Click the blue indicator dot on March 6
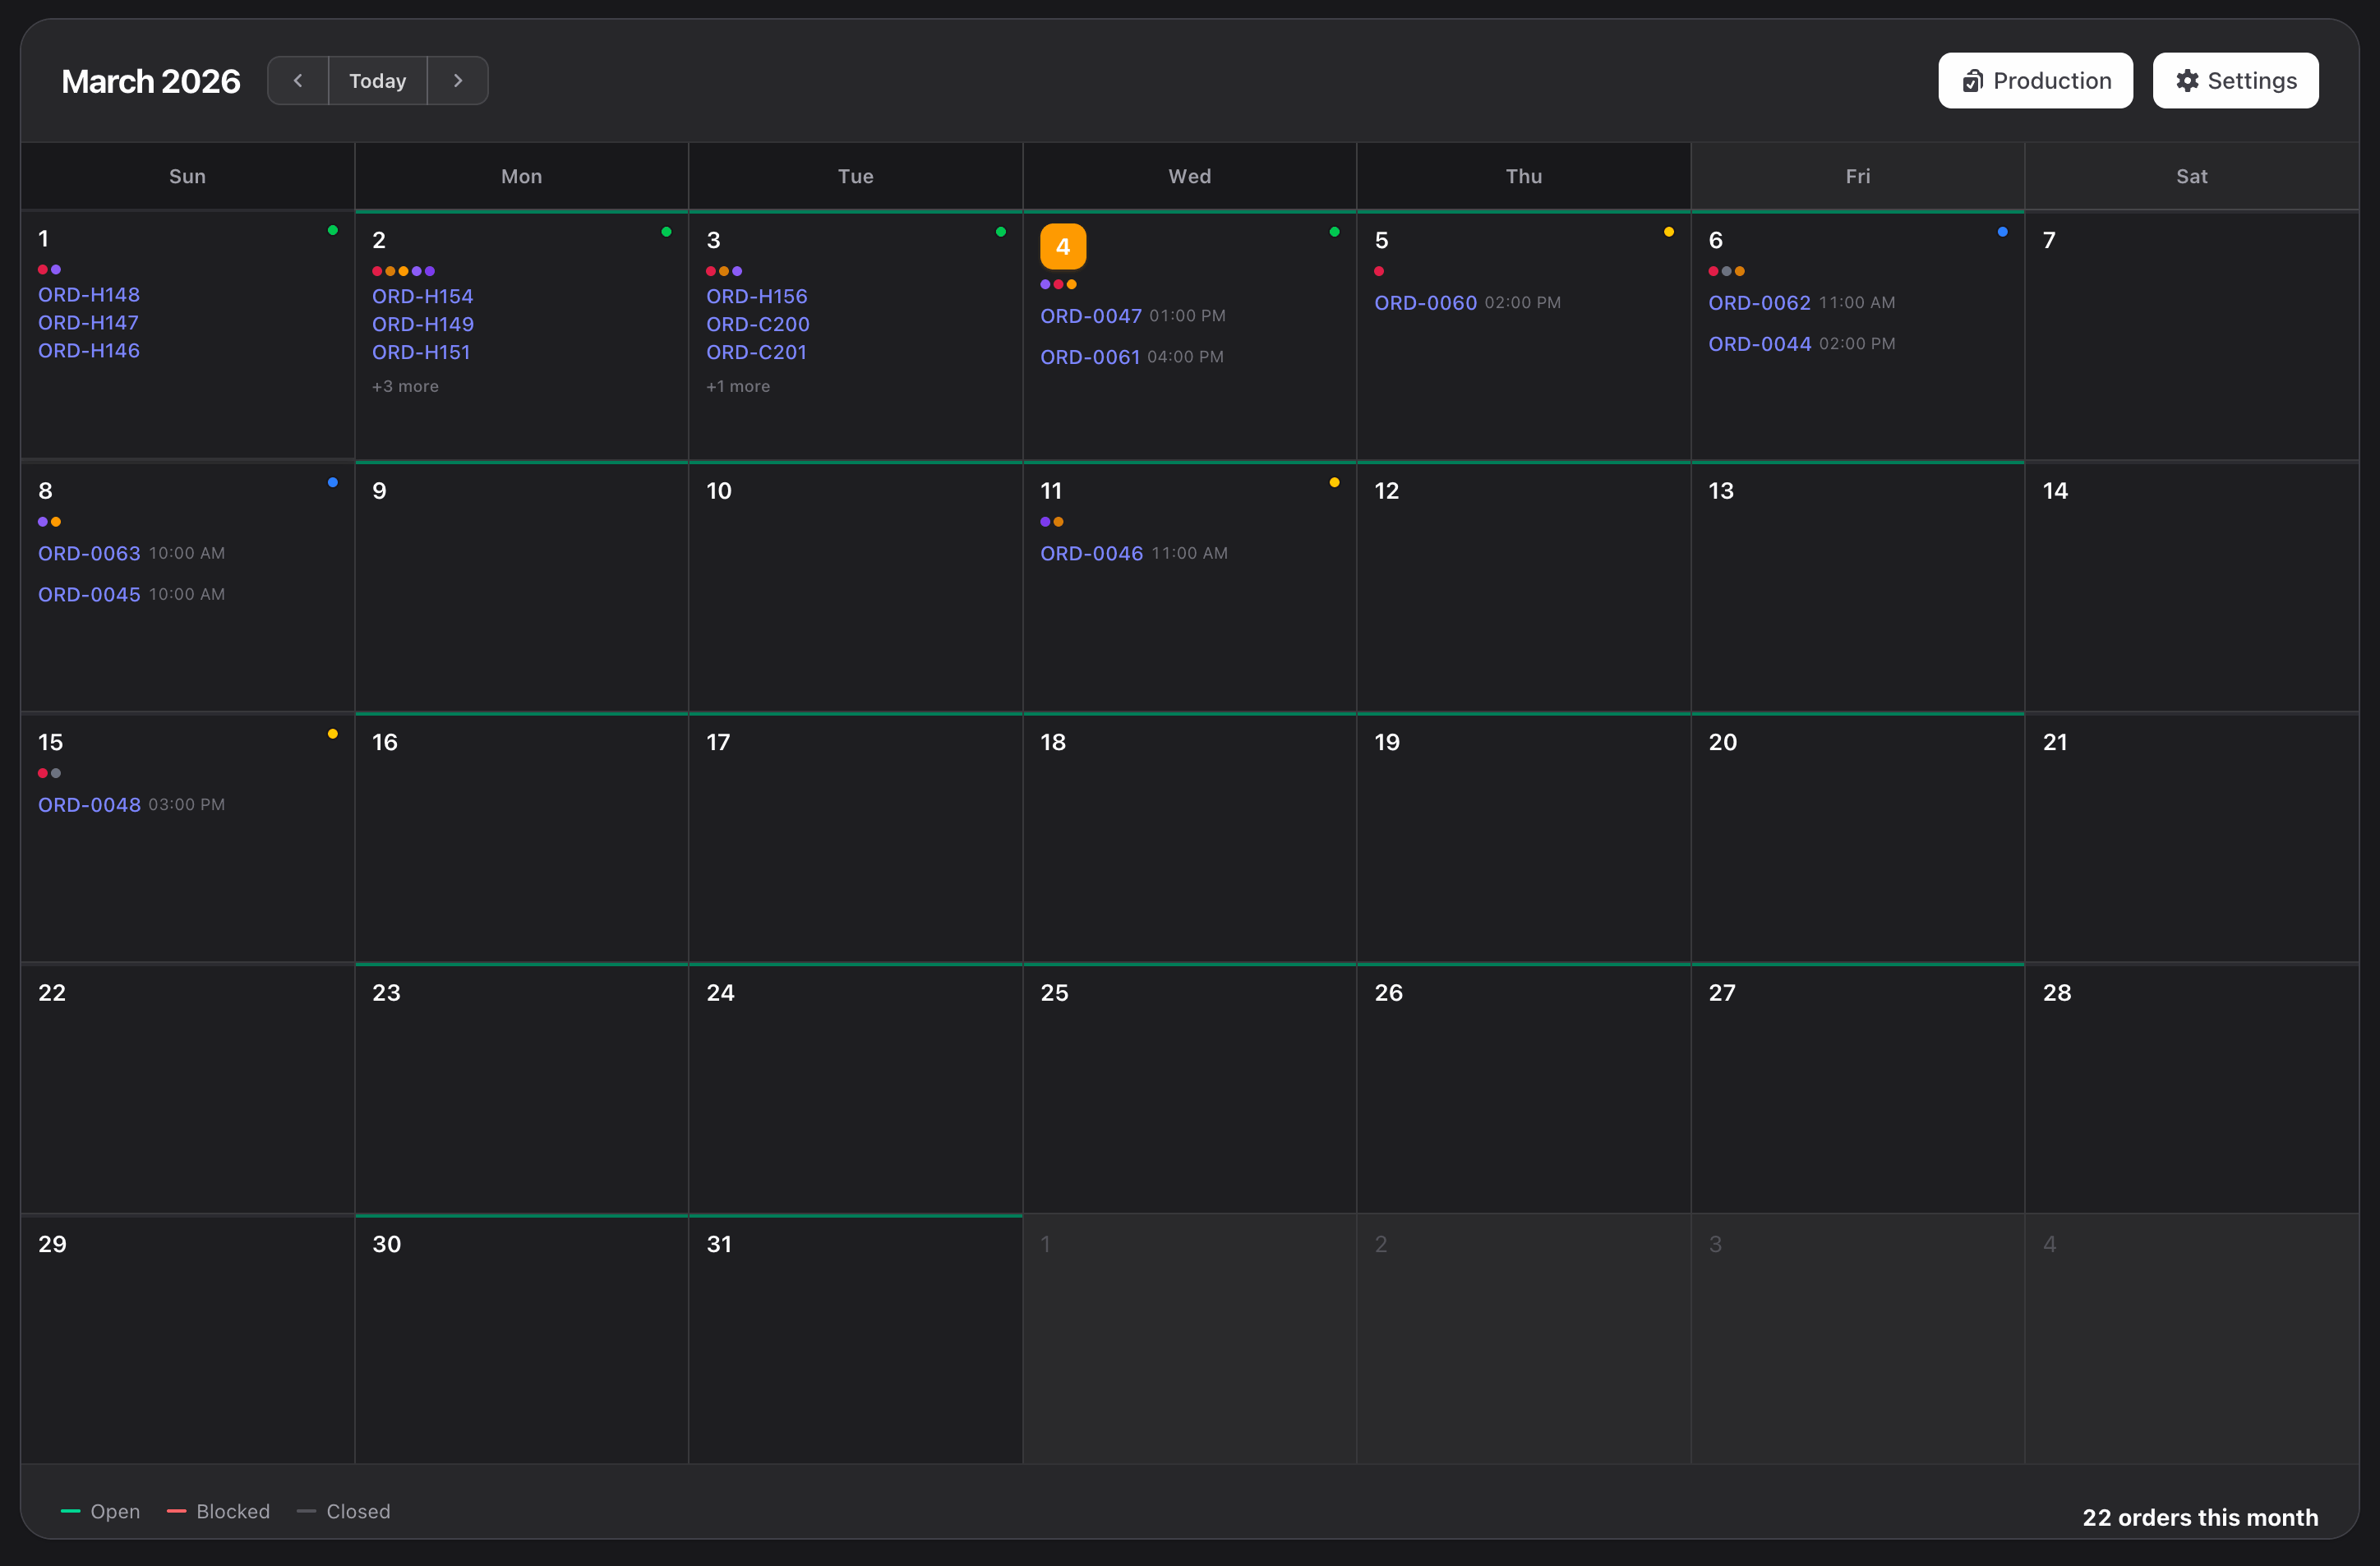The width and height of the screenshot is (2380, 1566). coord(2001,231)
